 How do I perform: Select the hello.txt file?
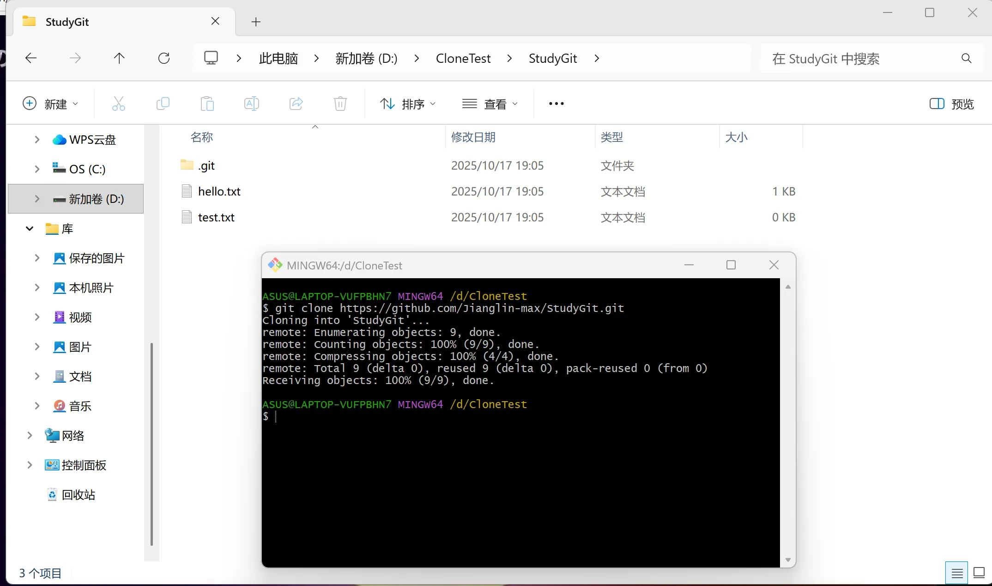point(219,191)
